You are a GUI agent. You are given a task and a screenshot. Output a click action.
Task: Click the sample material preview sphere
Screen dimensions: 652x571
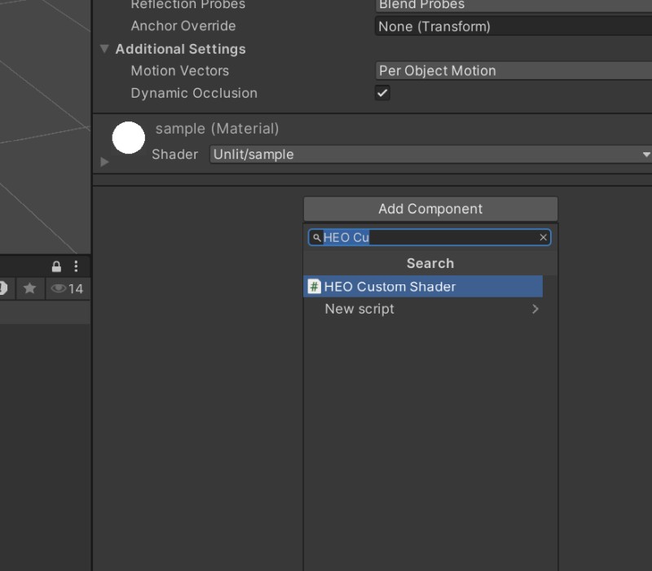click(128, 138)
